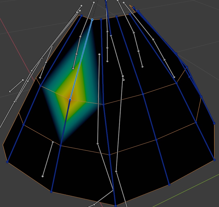Select the highlighted light-blue bone

pyautogui.click(x=81, y=60)
